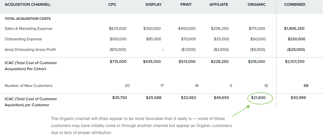Select the CPC column header

pos(112,5)
